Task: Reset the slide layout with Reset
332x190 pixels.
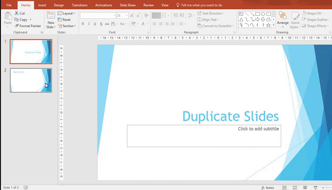Action: point(66,20)
